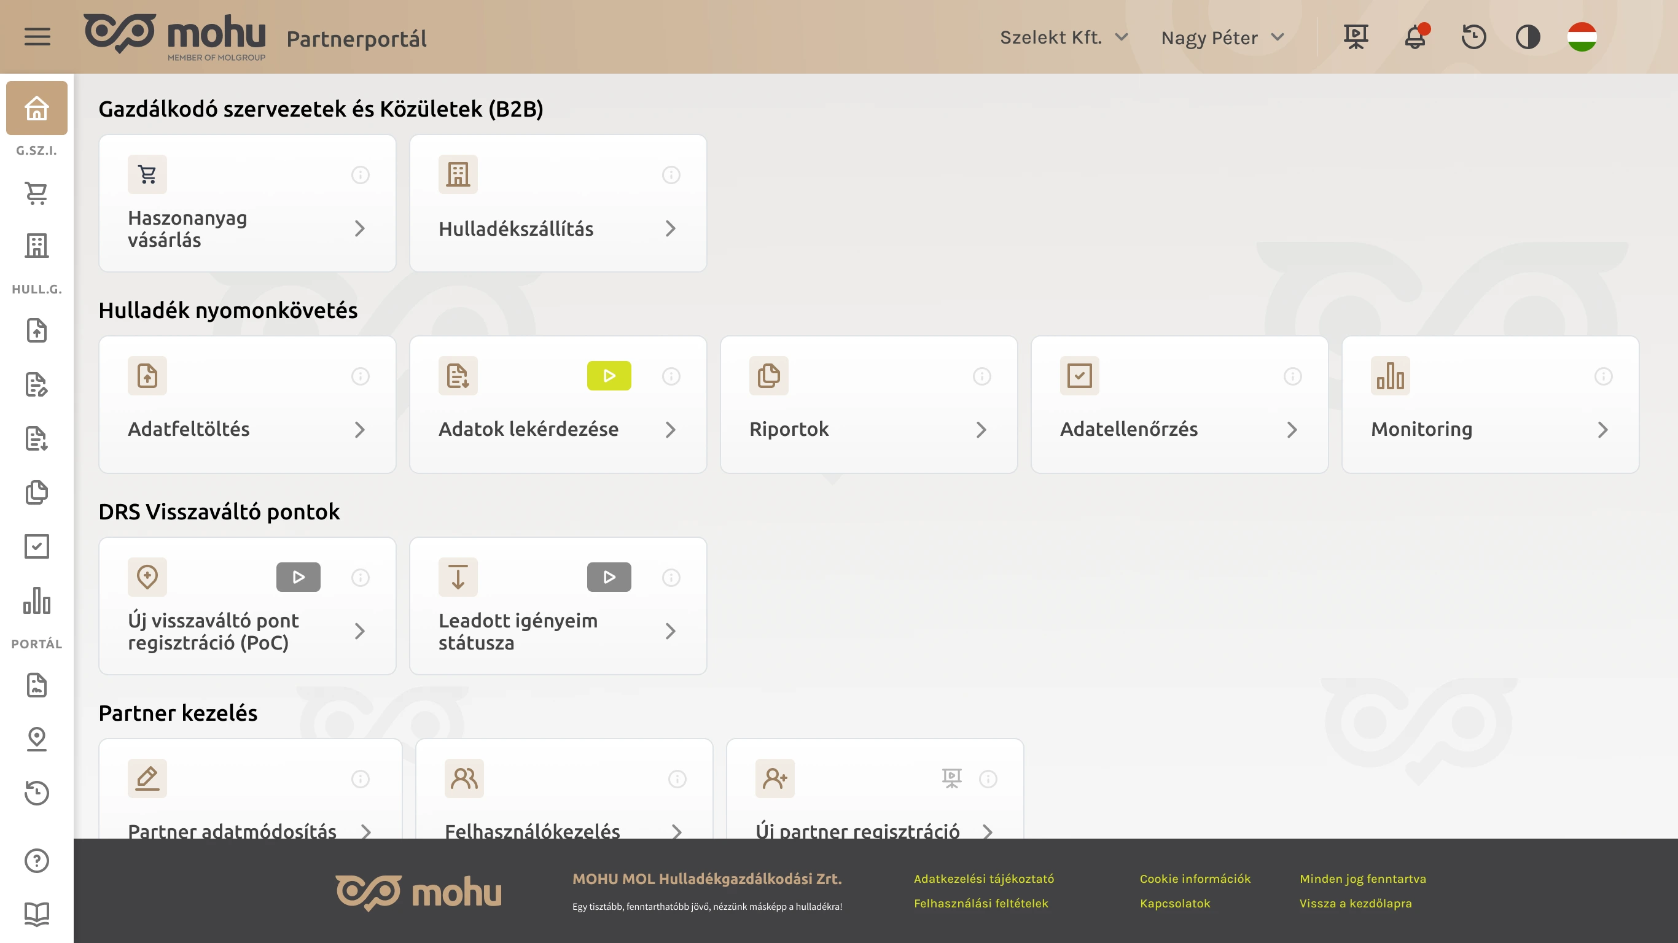
Task: Open sidebar shopping cart icon
Action: tap(36, 193)
